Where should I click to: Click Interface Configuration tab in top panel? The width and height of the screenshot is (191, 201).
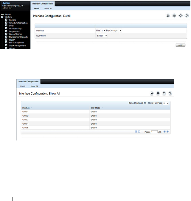[43, 4]
